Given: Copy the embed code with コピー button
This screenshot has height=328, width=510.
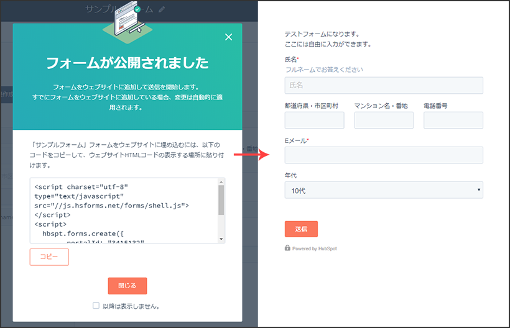Looking at the screenshot, I should tap(49, 257).
